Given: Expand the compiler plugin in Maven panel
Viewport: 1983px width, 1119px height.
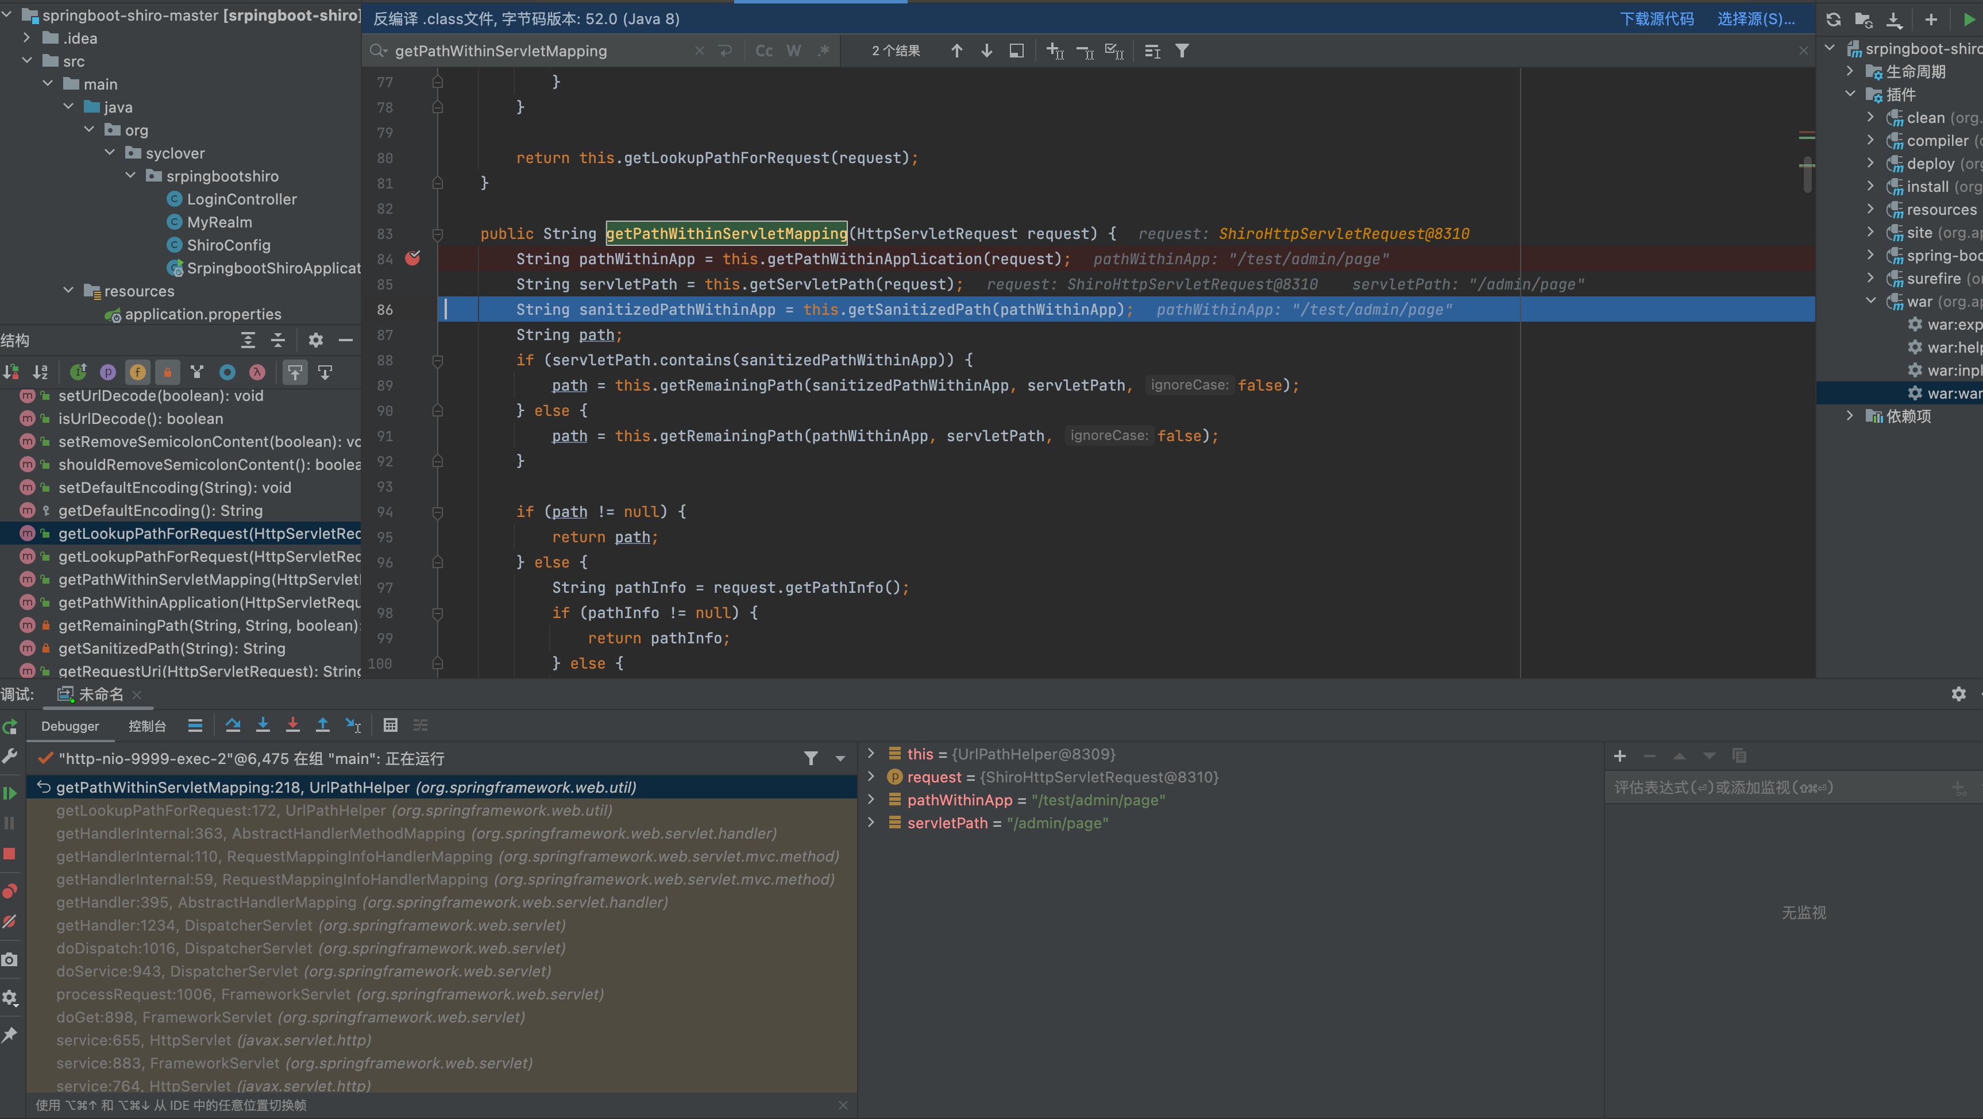Looking at the screenshot, I should 1872,141.
